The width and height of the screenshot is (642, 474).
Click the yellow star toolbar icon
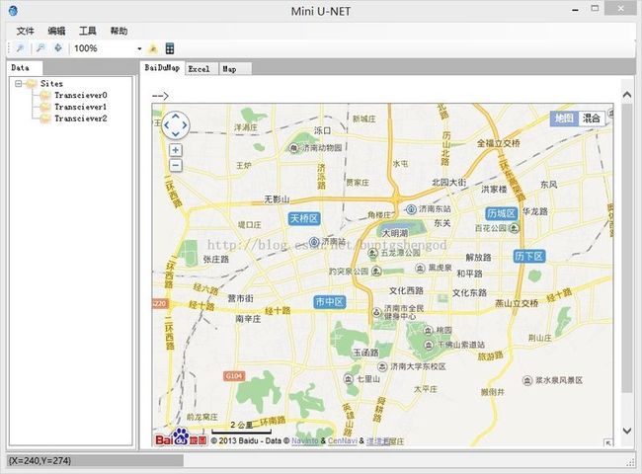(x=153, y=48)
